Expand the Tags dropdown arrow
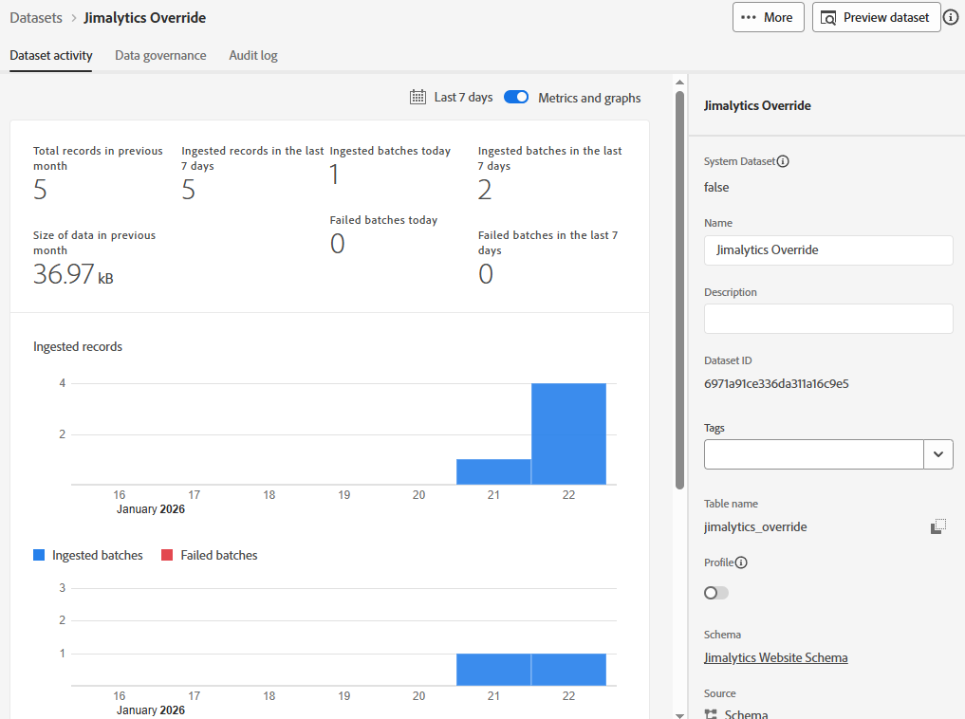 [x=937, y=454]
